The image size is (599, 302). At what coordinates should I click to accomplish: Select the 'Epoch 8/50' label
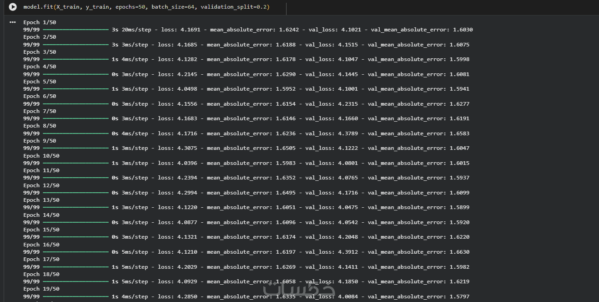click(x=40, y=126)
